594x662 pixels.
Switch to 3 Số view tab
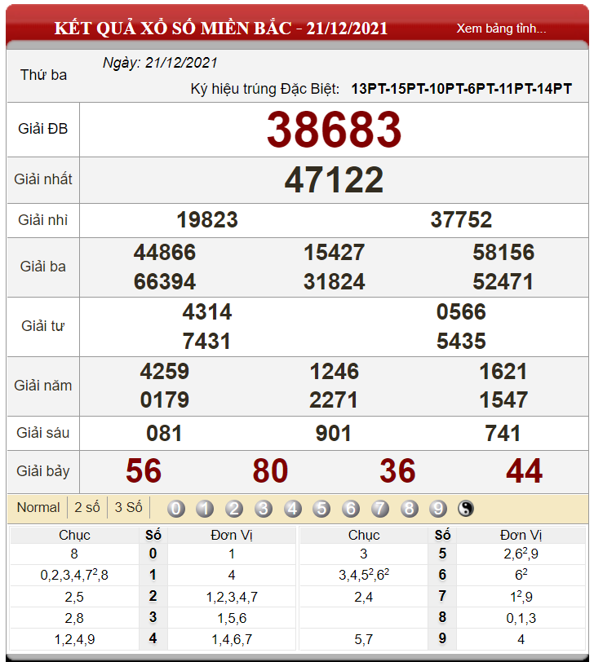[x=128, y=507]
